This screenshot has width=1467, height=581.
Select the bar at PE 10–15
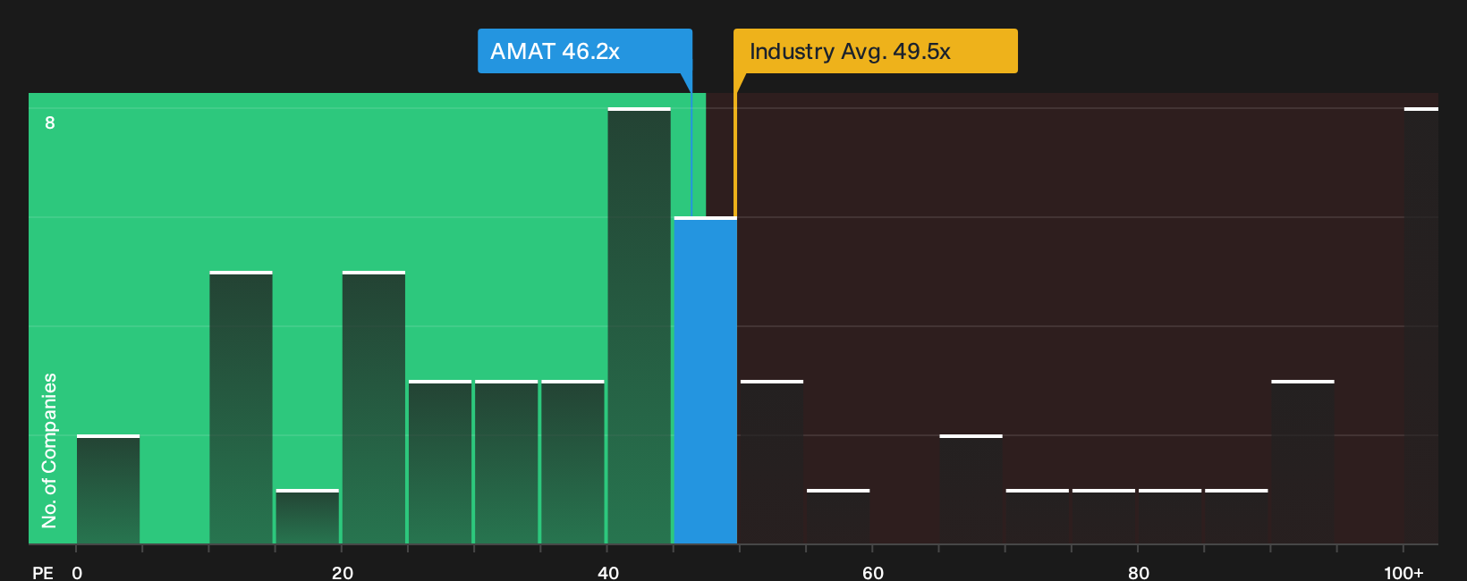pos(241,408)
